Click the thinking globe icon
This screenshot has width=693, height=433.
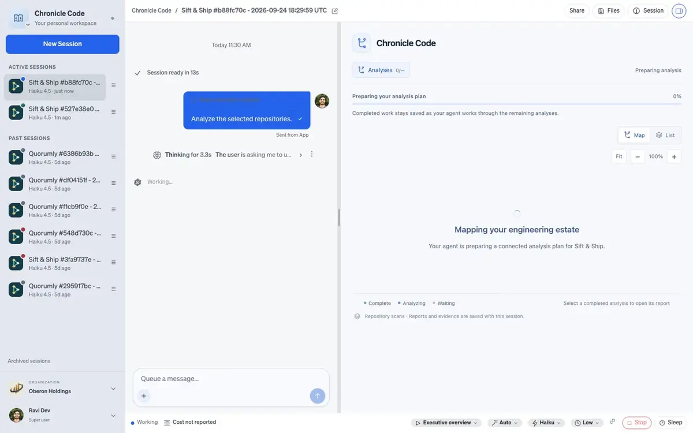pyautogui.click(x=157, y=155)
